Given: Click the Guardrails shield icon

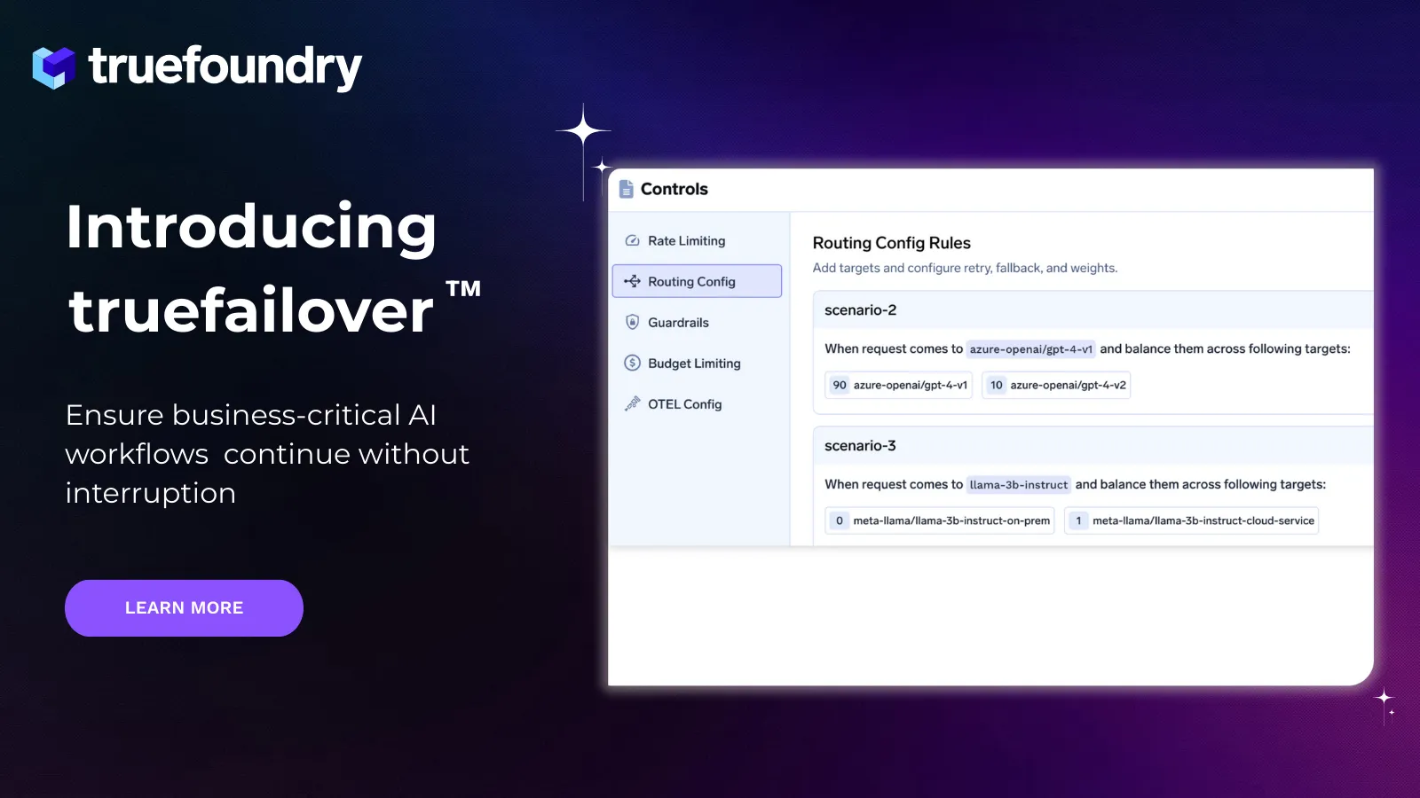Looking at the screenshot, I should pyautogui.click(x=633, y=323).
